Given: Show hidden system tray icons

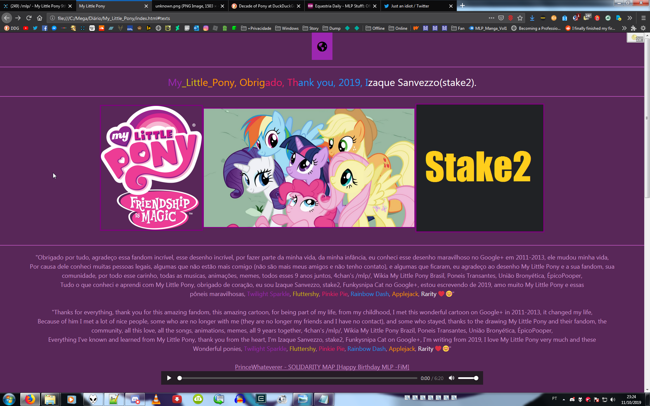Looking at the screenshot, I should point(564,400).
